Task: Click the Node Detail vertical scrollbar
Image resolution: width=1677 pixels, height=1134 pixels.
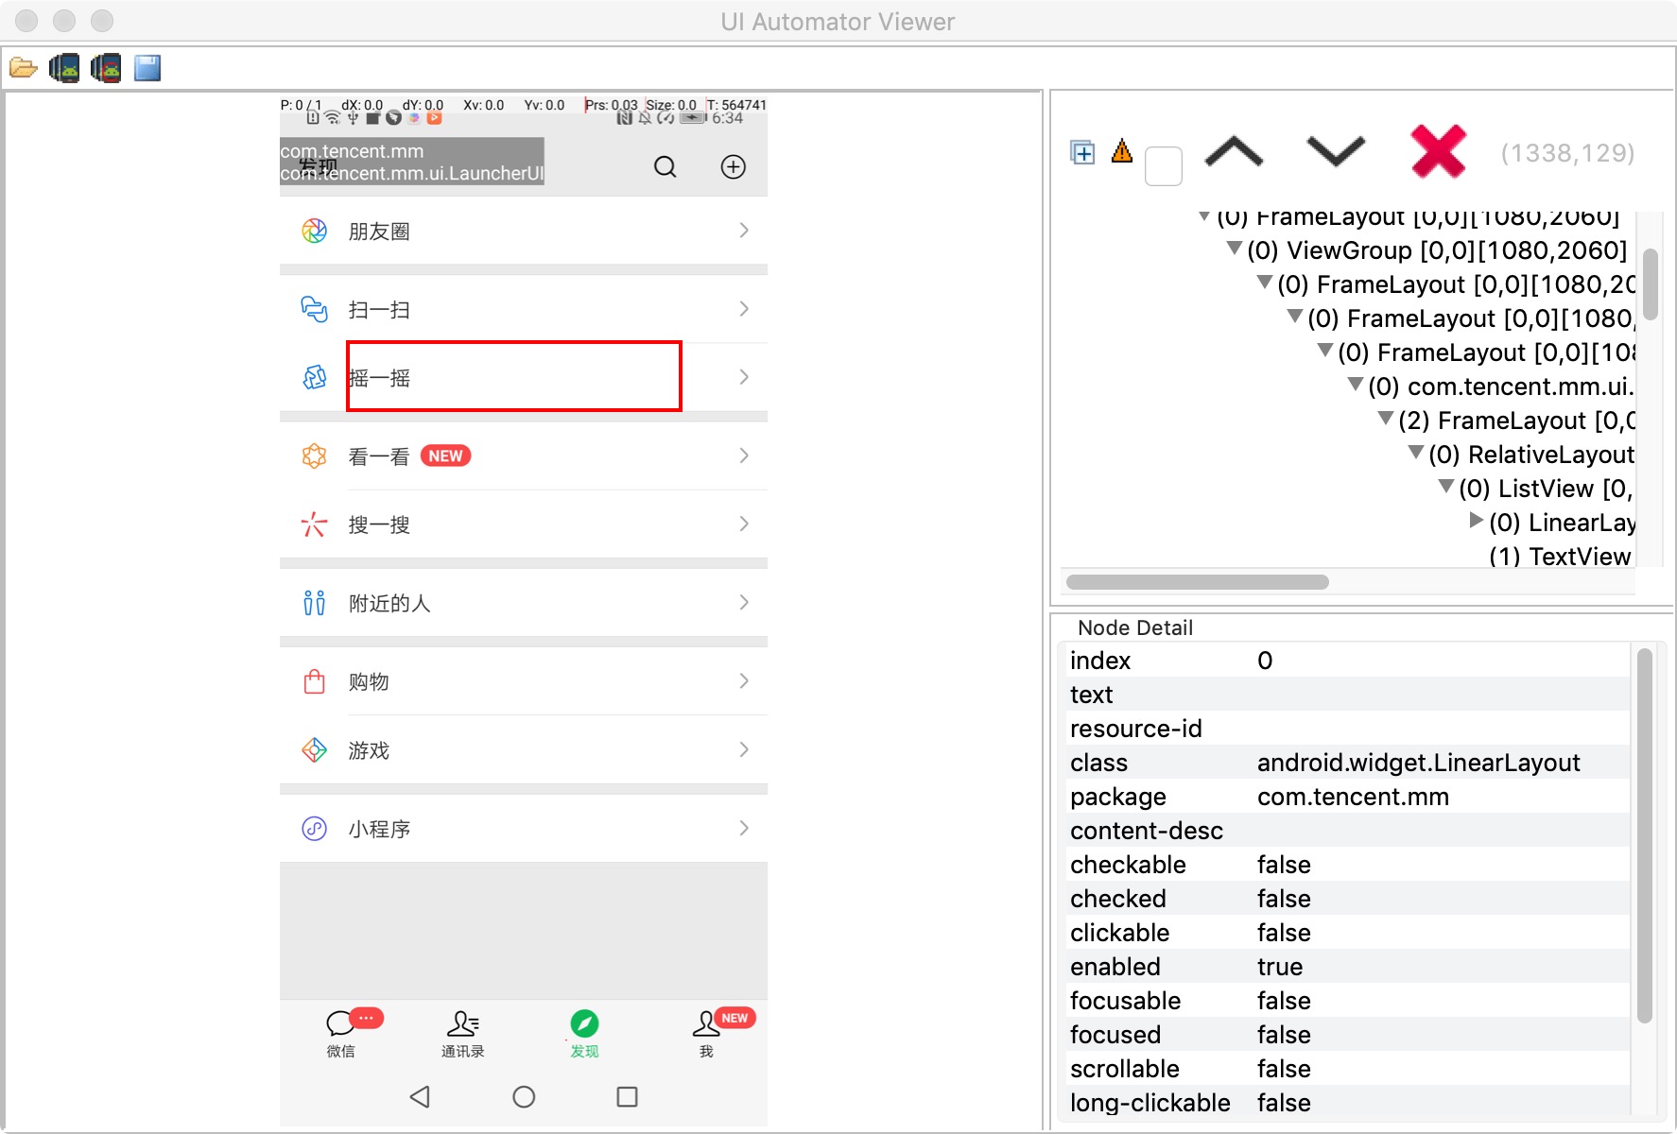Action: pos(1645,835)
